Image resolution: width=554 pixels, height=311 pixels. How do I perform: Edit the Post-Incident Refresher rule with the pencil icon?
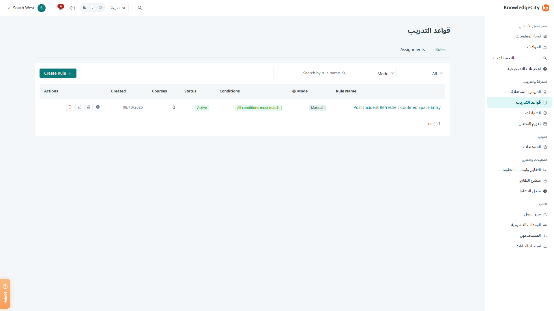[79, 107]
